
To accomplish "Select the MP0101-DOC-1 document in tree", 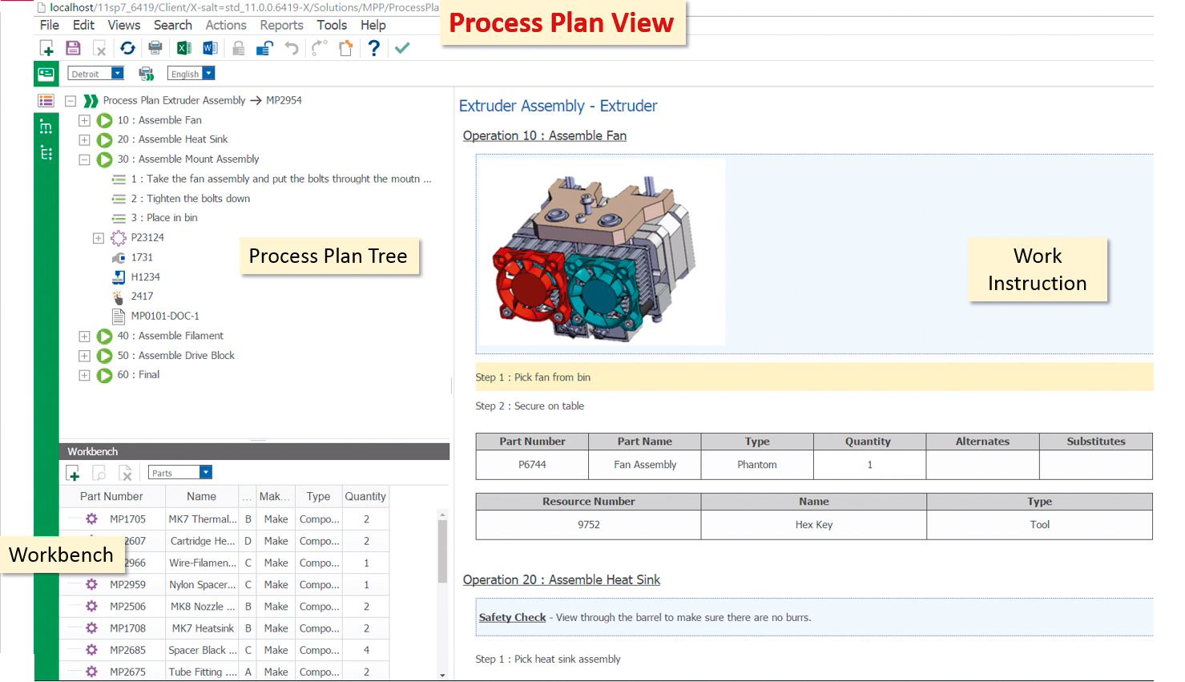I will tap(165, 316).
